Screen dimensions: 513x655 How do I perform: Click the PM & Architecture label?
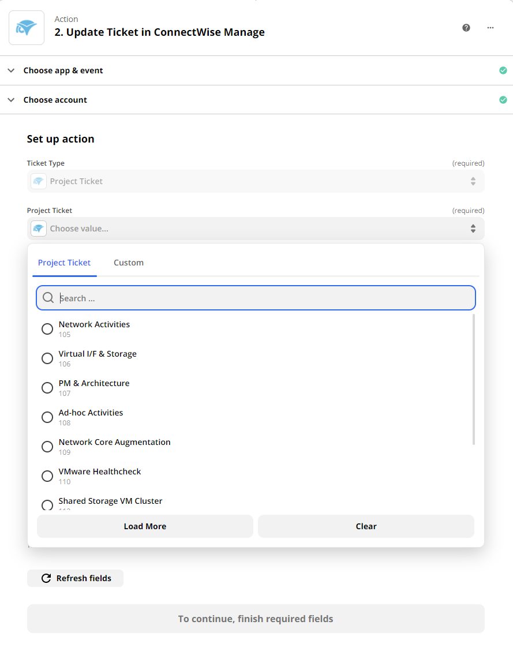[x=94, y=383]
